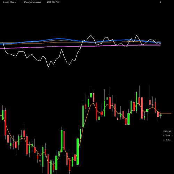The image size is (174, 174).
Task: Click the 'BSE 503790' symbol label
Action: coord(53,2)
